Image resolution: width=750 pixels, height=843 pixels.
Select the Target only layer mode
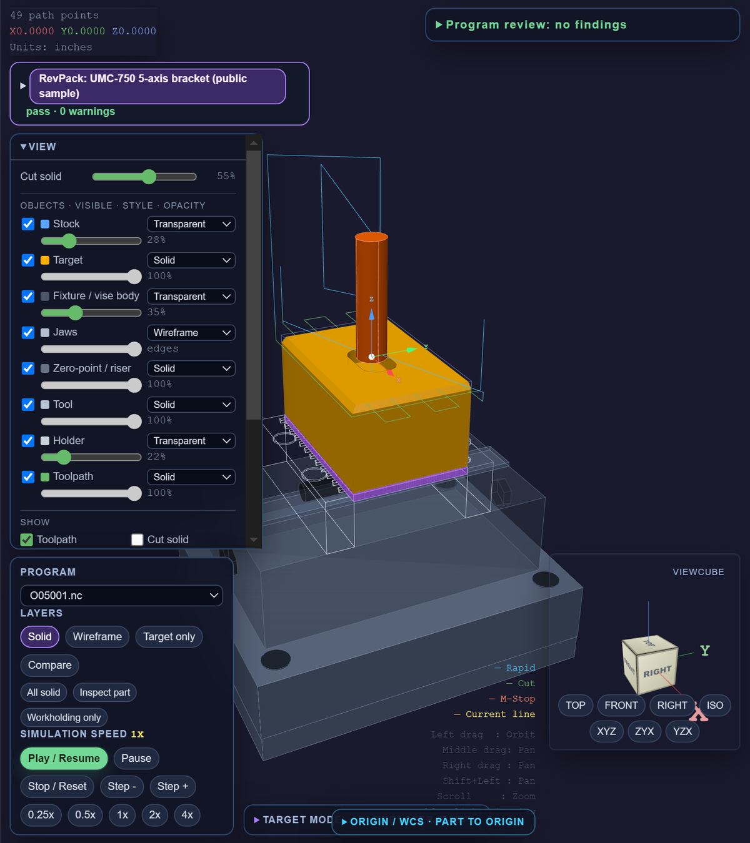[169, 637]
